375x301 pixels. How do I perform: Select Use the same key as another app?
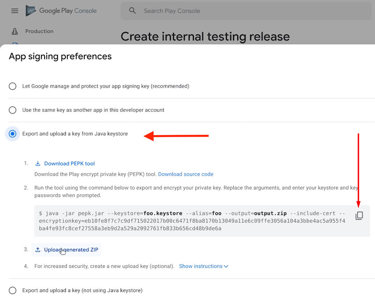tap(12, 110)
